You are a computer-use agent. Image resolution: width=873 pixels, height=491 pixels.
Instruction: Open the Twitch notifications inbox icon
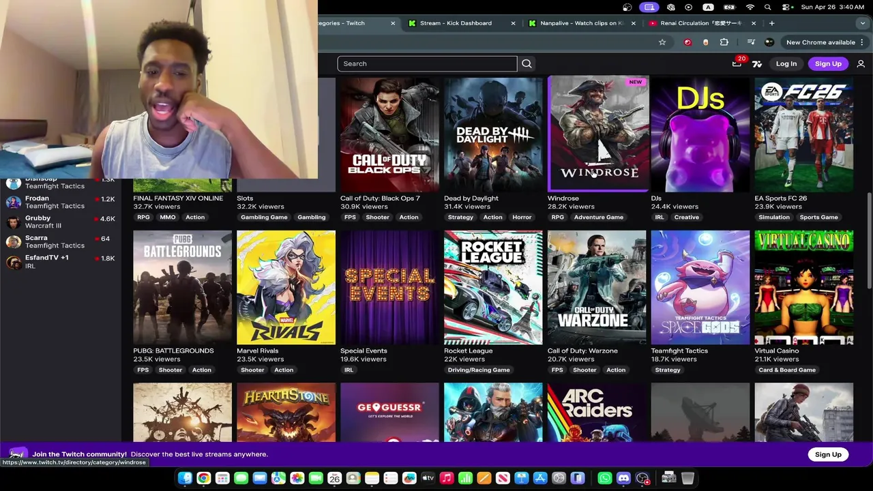pyautogui.click(x=737, y=63)
